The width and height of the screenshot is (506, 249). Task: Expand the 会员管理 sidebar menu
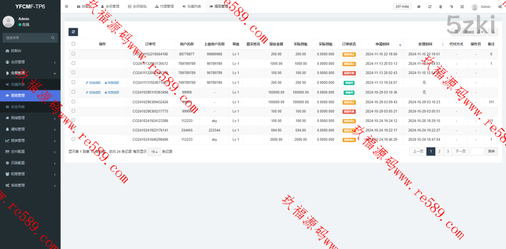pyautogui.click(x=30, y=62)
